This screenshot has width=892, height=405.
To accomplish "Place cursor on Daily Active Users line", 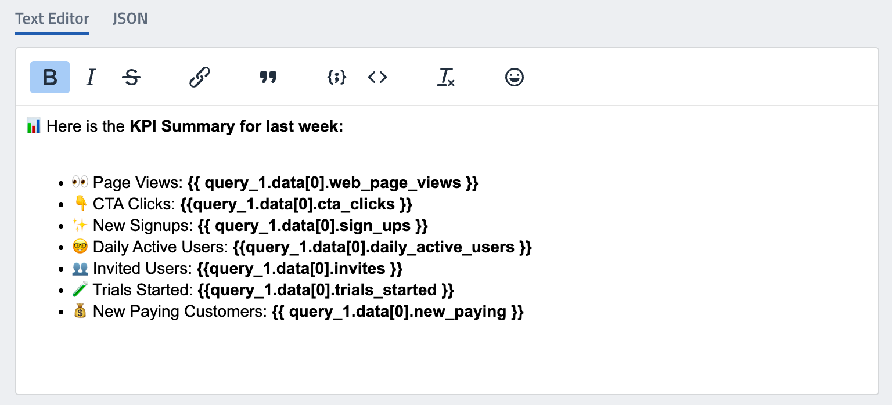I will point(160,247).
